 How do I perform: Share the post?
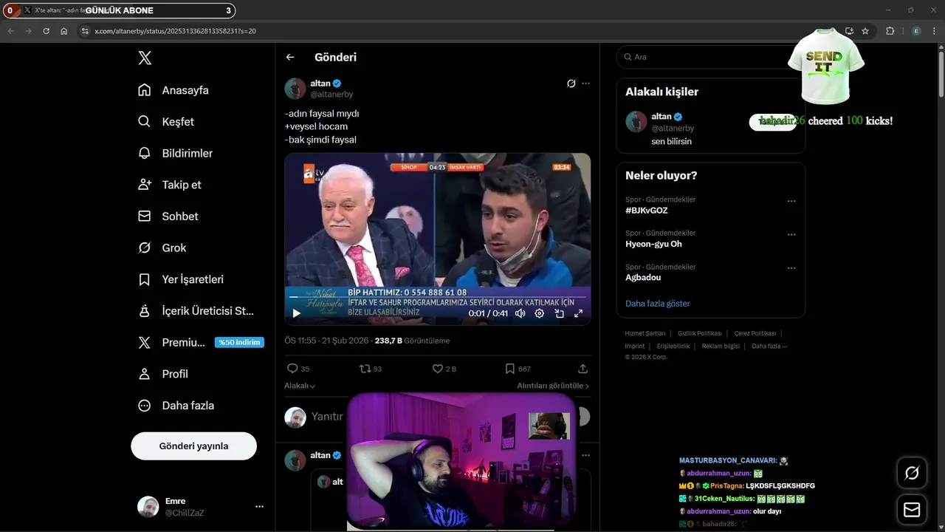point(583,369)
